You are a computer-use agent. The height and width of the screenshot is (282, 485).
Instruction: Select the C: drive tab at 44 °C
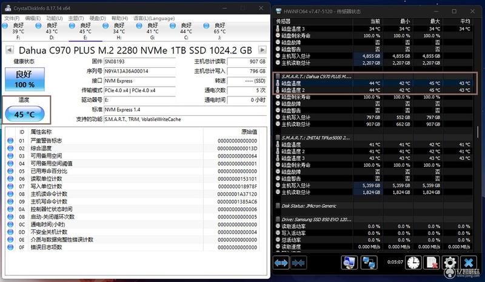click(x=186, y=31)
